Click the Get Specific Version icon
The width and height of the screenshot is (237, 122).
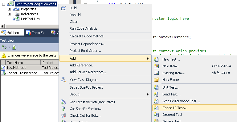63,109
